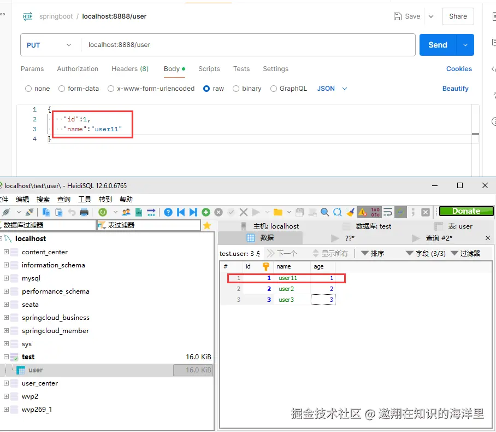Click the green insert row plus icon
This screenshot has width=496, height=432.
tap(206, 212)
